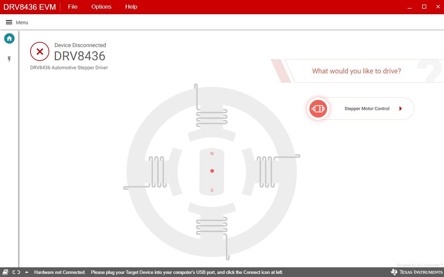Select the lightning bolt sidebar icon
The image size is (444, 277).
point(9,59)
